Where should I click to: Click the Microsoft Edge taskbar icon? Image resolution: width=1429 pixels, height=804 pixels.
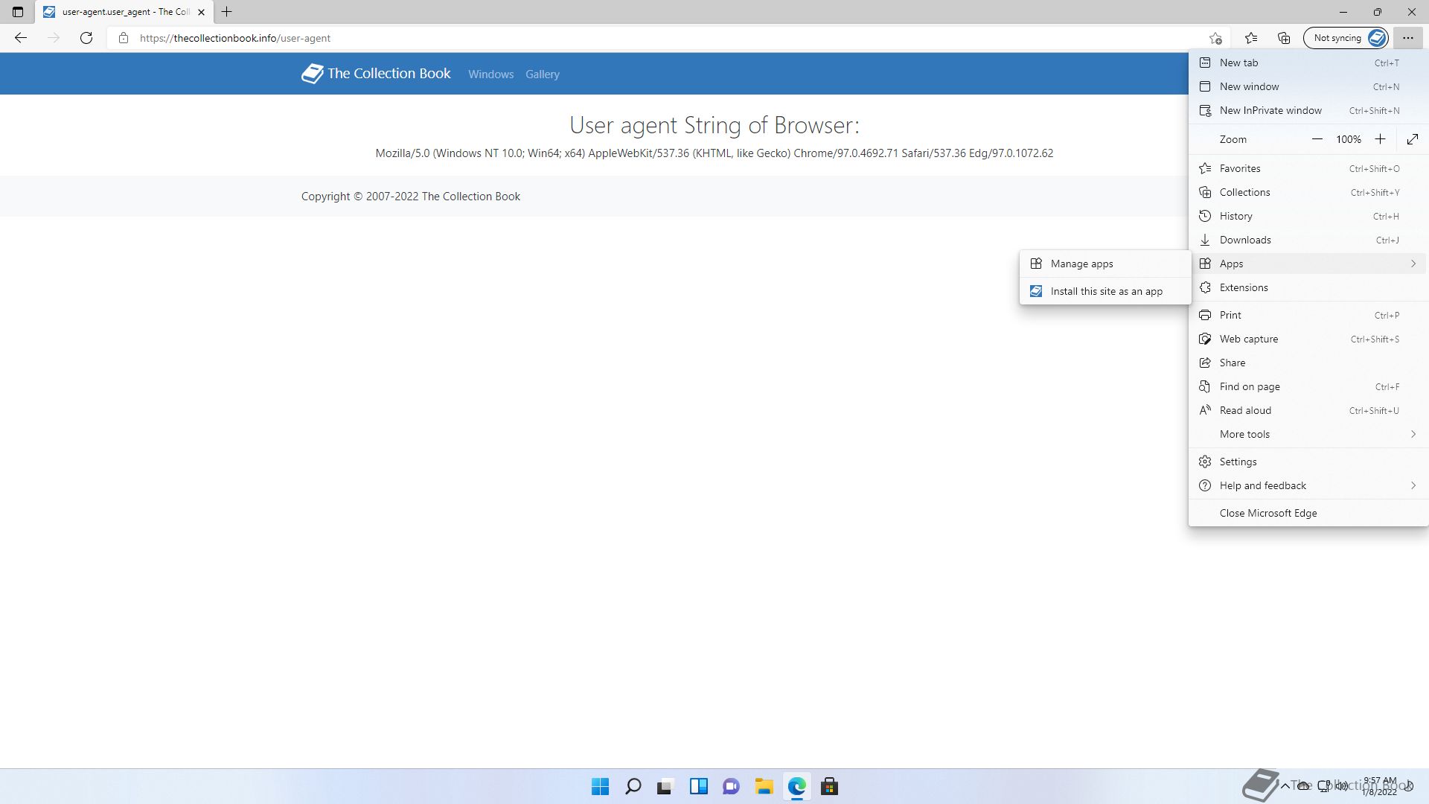click(796, 786)
